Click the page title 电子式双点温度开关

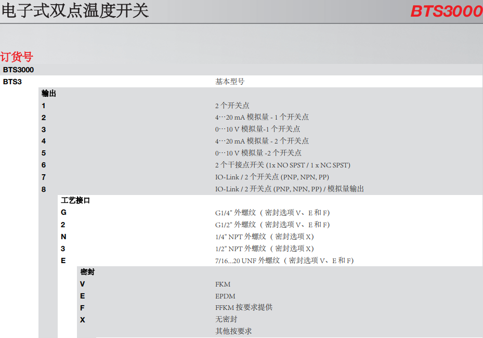(75, 10)
